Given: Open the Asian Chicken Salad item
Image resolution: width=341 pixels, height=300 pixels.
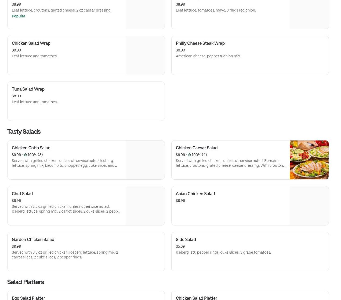Looking at the screenshot, I should click(250, 206).
